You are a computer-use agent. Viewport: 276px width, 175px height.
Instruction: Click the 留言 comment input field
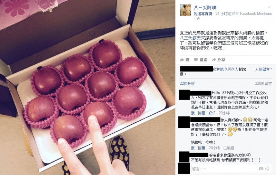point(224,169)
